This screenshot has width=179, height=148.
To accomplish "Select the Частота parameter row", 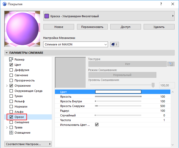I will pyautogui.click(x=113, y=120).
